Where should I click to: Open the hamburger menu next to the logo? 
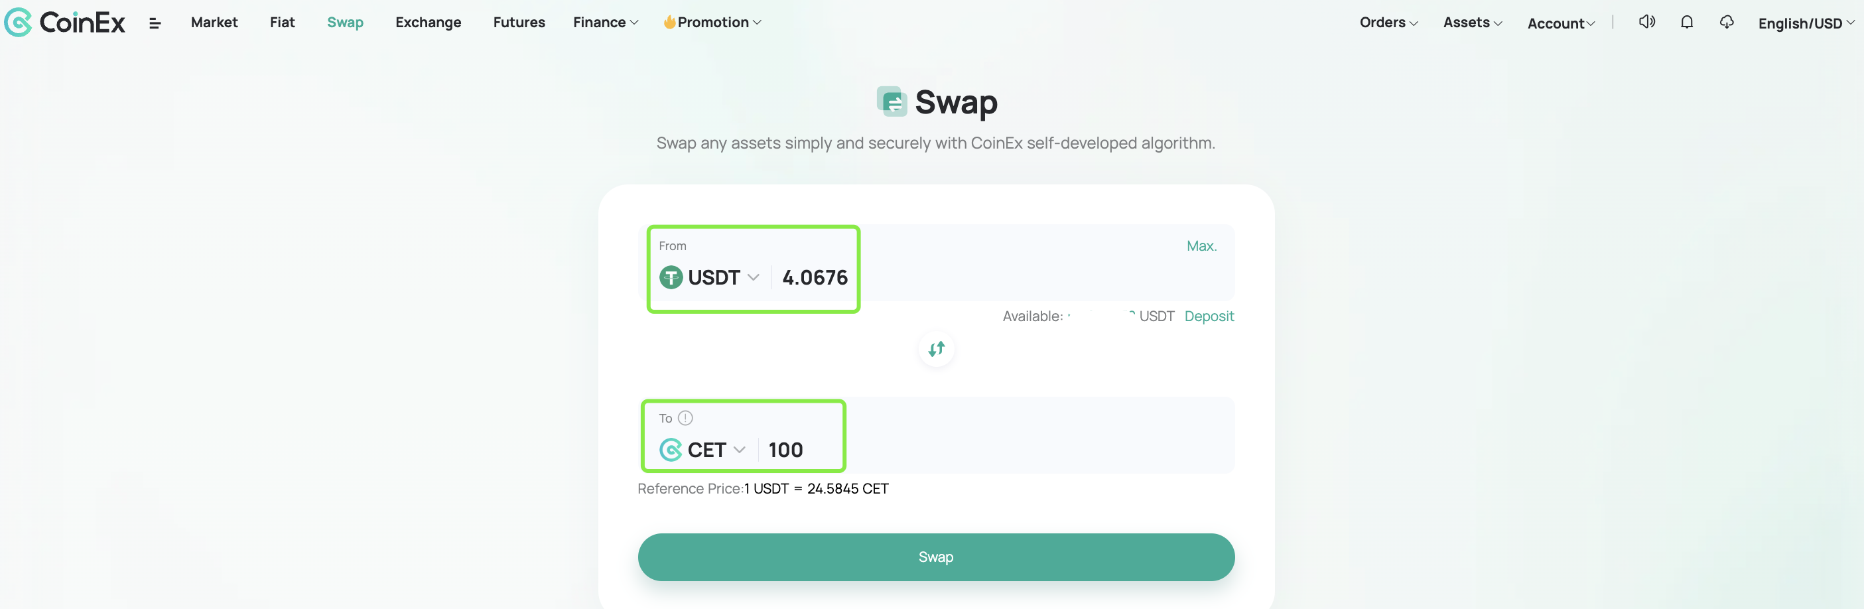[155, 24]
